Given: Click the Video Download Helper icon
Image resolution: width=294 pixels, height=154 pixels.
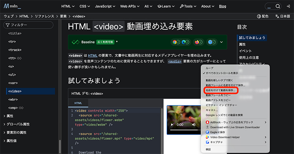Looking at the screenshot, I should 207,137.
